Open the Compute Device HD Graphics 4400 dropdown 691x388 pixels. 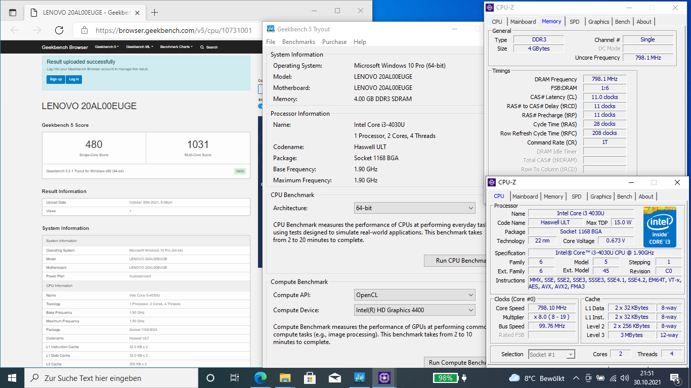point(414,310)
